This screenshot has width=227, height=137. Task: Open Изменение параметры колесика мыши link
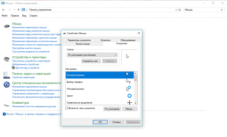pyautogui.click(x=34, y=41)
